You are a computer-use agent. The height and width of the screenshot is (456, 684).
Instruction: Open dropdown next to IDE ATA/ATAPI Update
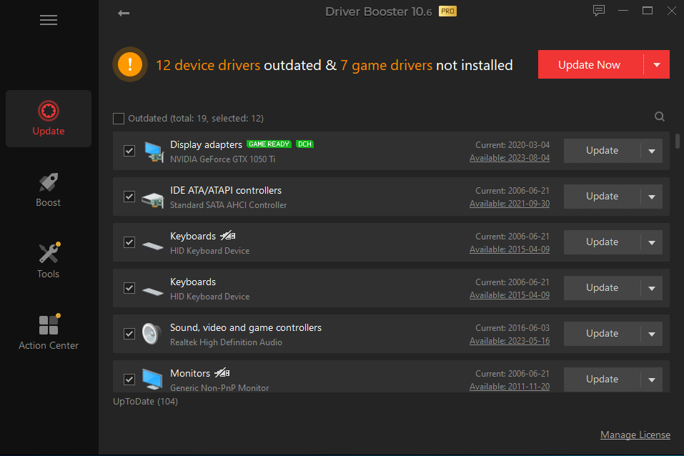point(652,197)
